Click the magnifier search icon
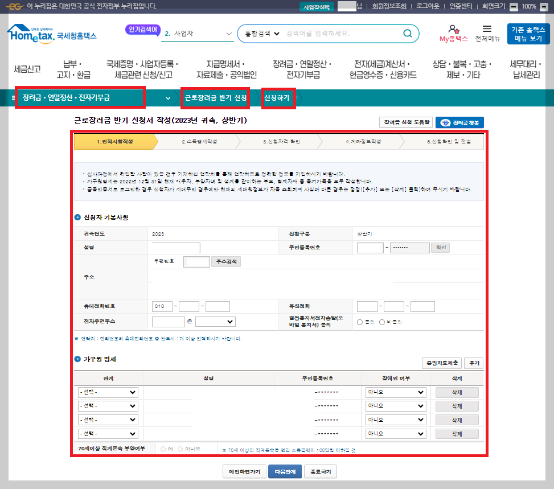This screenshot has height=489, width=554. pyautogui.click(x=407, y=33)
